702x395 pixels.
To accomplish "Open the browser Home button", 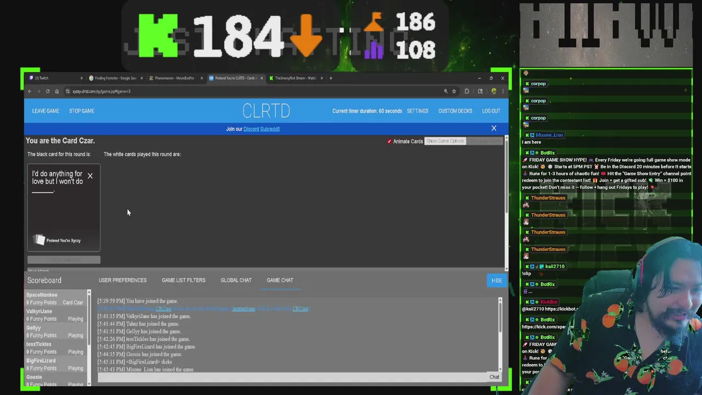I will pyautogui.click(x=56, y=91).
